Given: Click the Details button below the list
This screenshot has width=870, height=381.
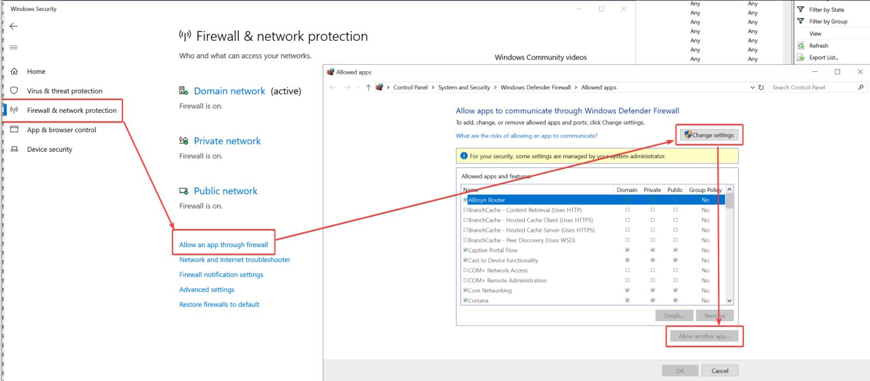Looking at the screenshot, I should [674, 316].
